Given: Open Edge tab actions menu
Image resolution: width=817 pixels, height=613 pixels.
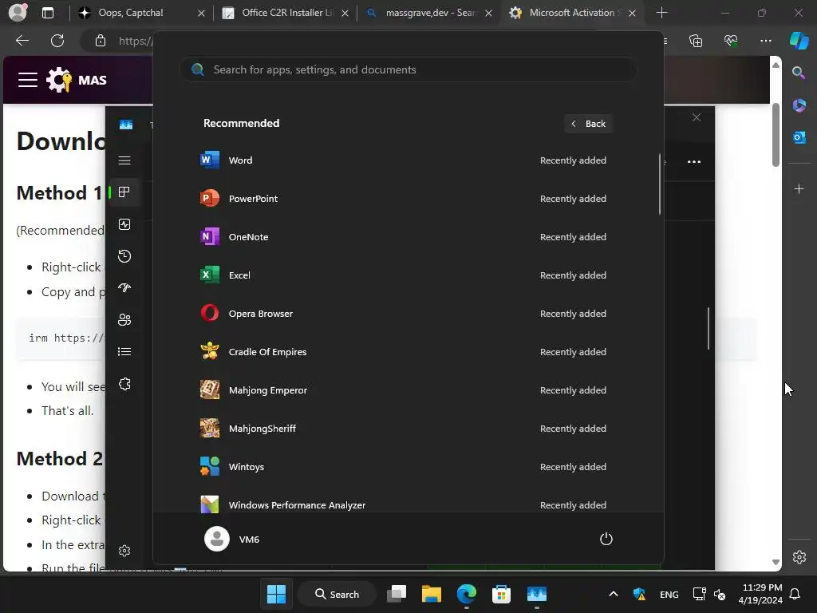Looking at the screenshot, I should [47, 13].
